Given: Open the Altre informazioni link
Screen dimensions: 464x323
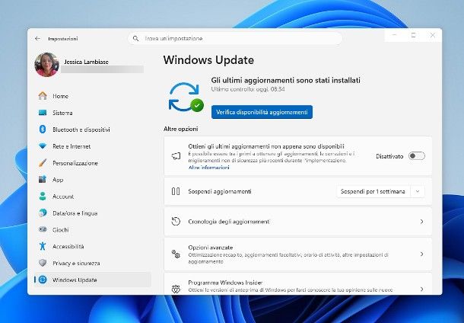Looking at the screenshot, I should (x=209, y=168).
